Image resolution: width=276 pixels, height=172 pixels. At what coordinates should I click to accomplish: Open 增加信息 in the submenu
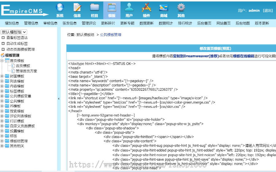click(12, 23)
